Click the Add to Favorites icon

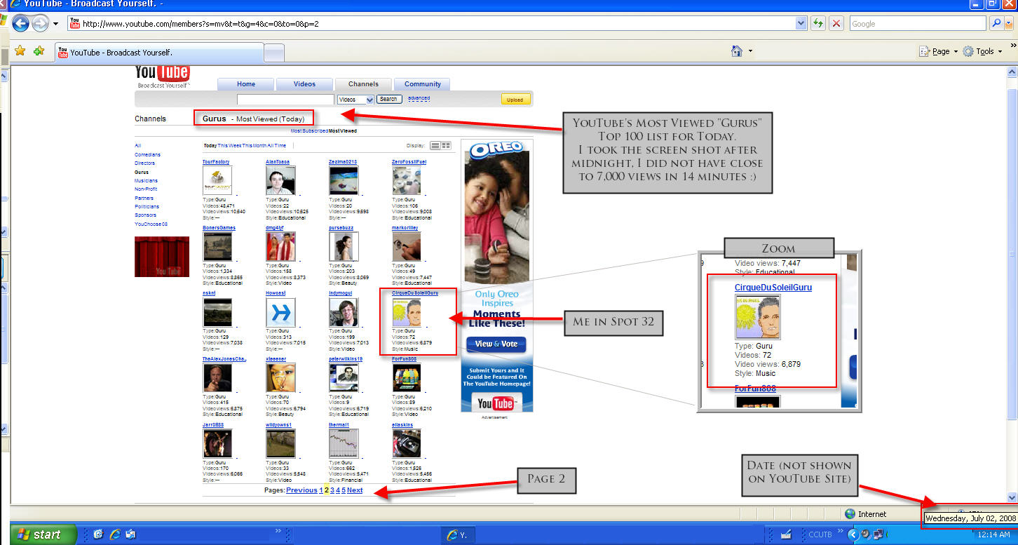tap(39, 51)
